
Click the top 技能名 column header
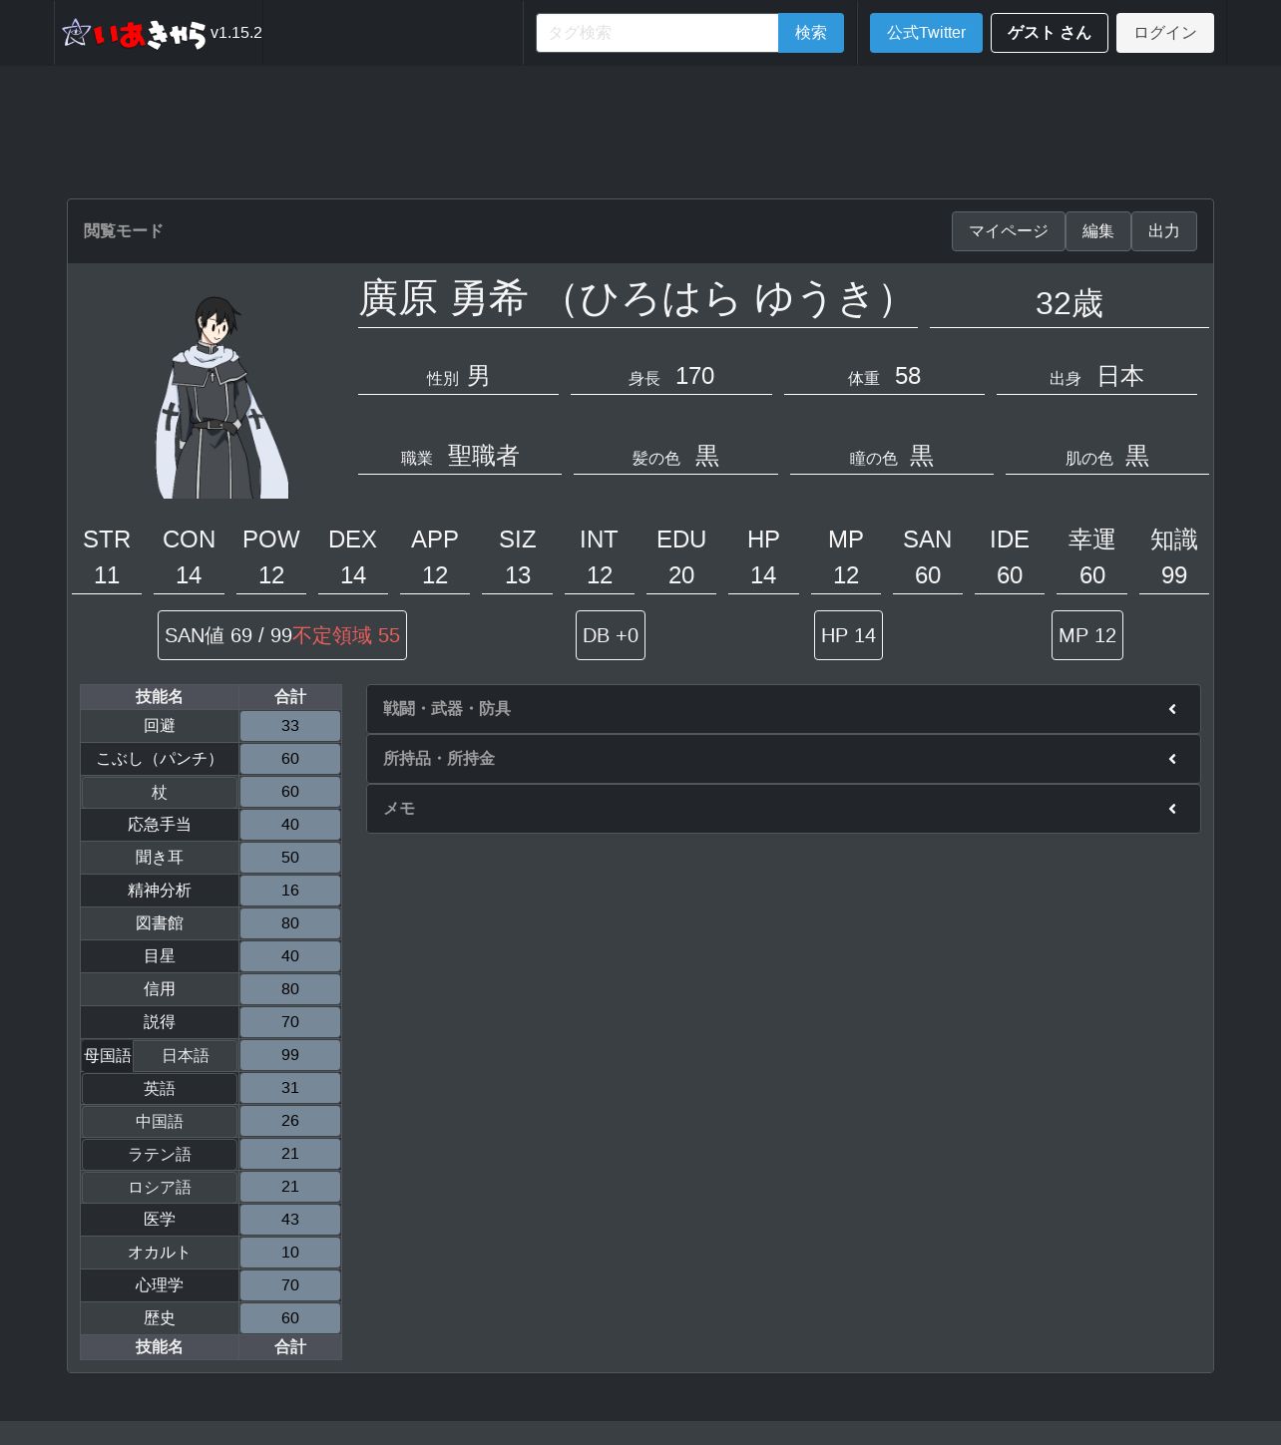160,697
